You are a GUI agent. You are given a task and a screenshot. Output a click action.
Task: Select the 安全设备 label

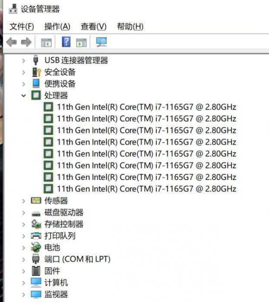pyautogui.click(x=60, y=72)
